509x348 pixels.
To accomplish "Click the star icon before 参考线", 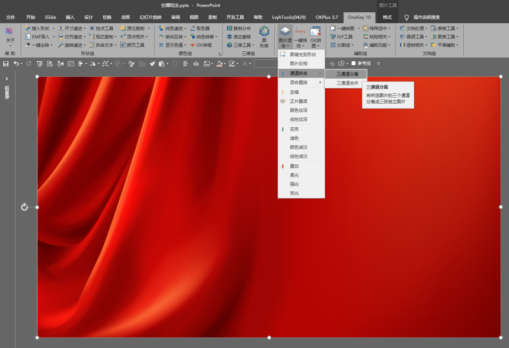I will pyautogui.click(x=332, y=64).
